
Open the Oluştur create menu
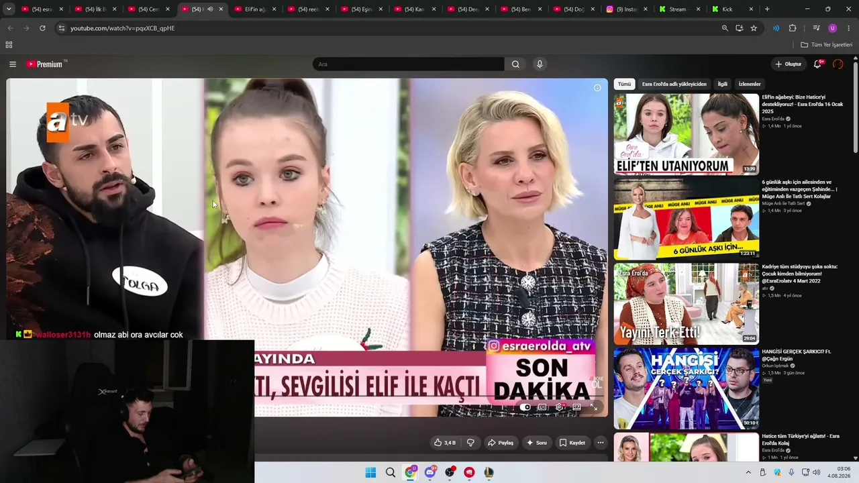pyautogui.click(x=789, y=64)
